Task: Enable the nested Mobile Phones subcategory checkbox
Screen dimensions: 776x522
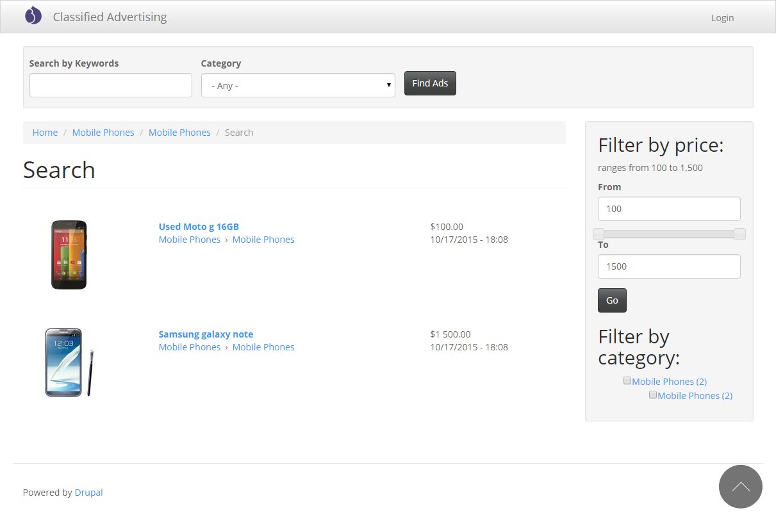Action: pos(653,395)
